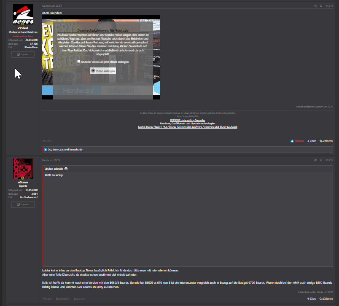The width and height of the screenshot is (339, 306).
Task: Open 2k5lexi username profile link
Action: click(x=23, y=28)
